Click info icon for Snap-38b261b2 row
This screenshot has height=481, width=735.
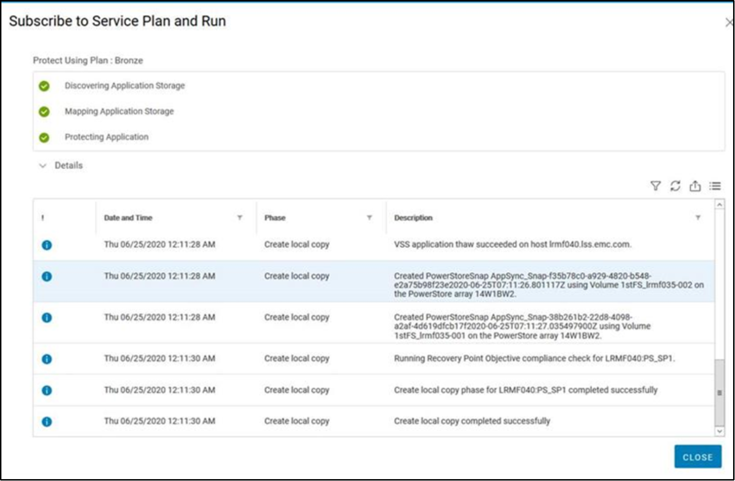click(x=47, y=318)
